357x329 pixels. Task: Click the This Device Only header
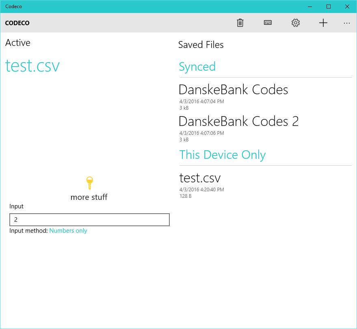222,155
